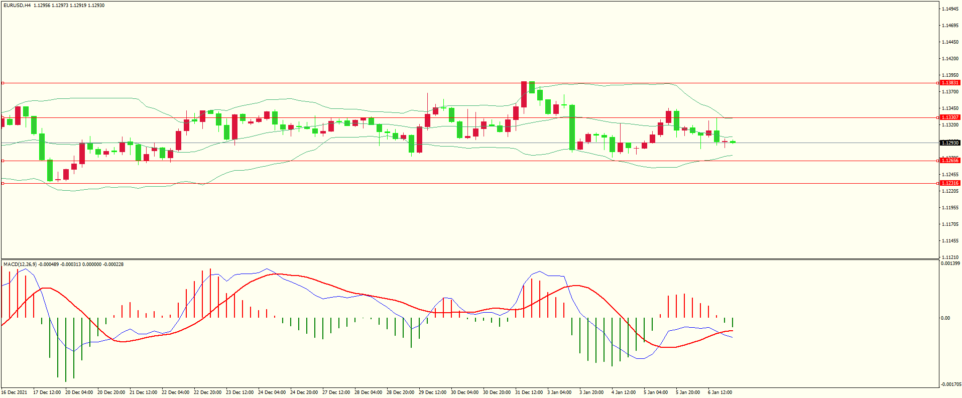Click the black current price label 1.12930
The height and width of the screenshot is (398, 962).
point(950,143)
